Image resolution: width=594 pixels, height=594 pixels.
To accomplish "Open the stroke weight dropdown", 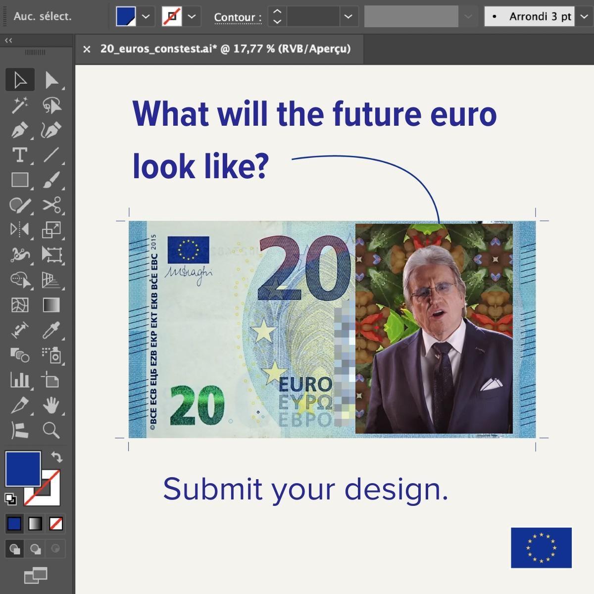I will pos(348,17).
